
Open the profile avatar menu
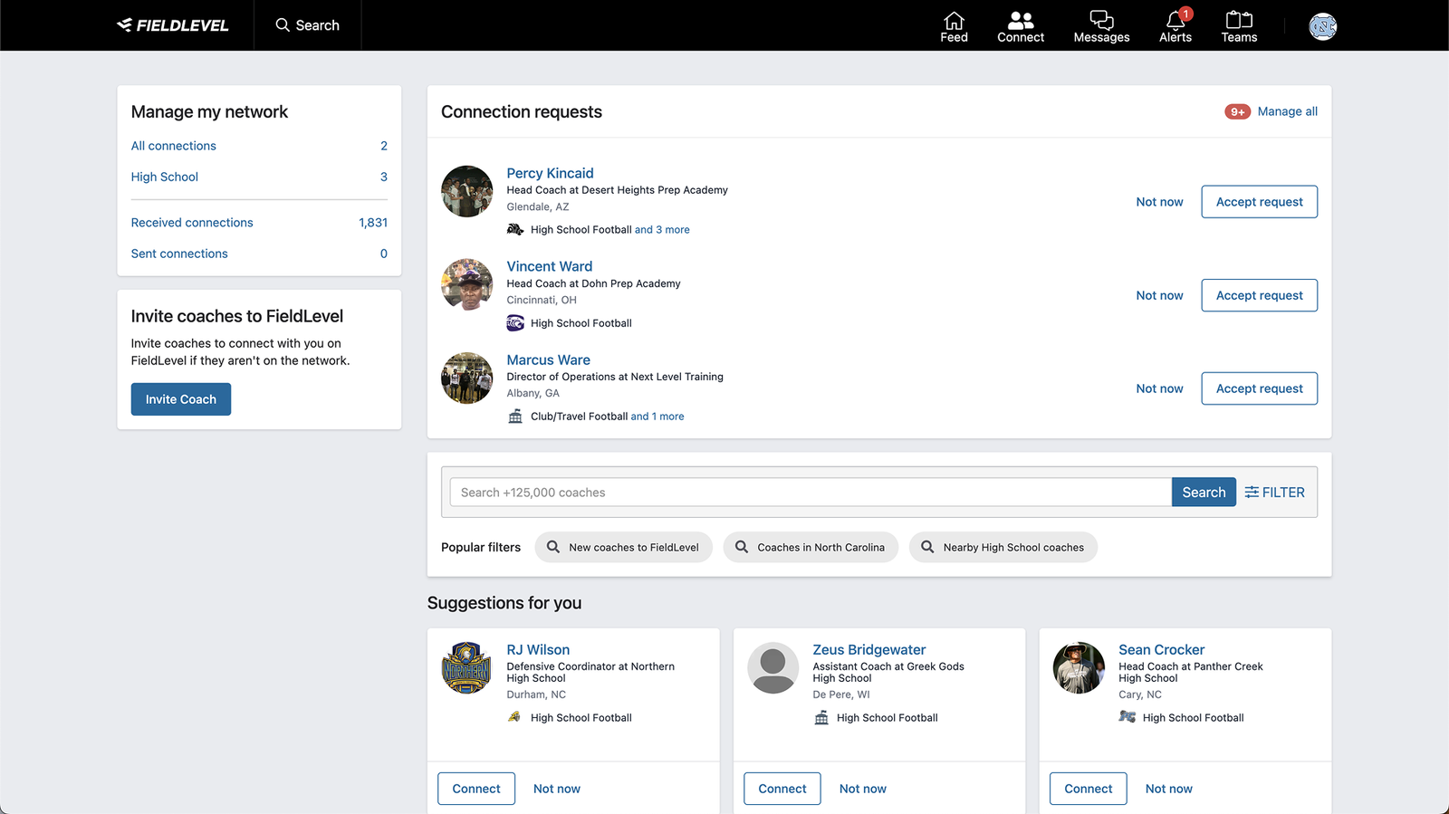click(x=1323, y=26)
